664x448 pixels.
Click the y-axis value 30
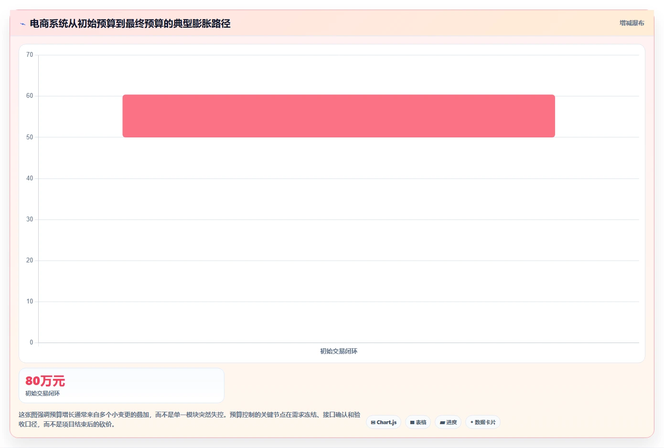click(x=30, y=219)
